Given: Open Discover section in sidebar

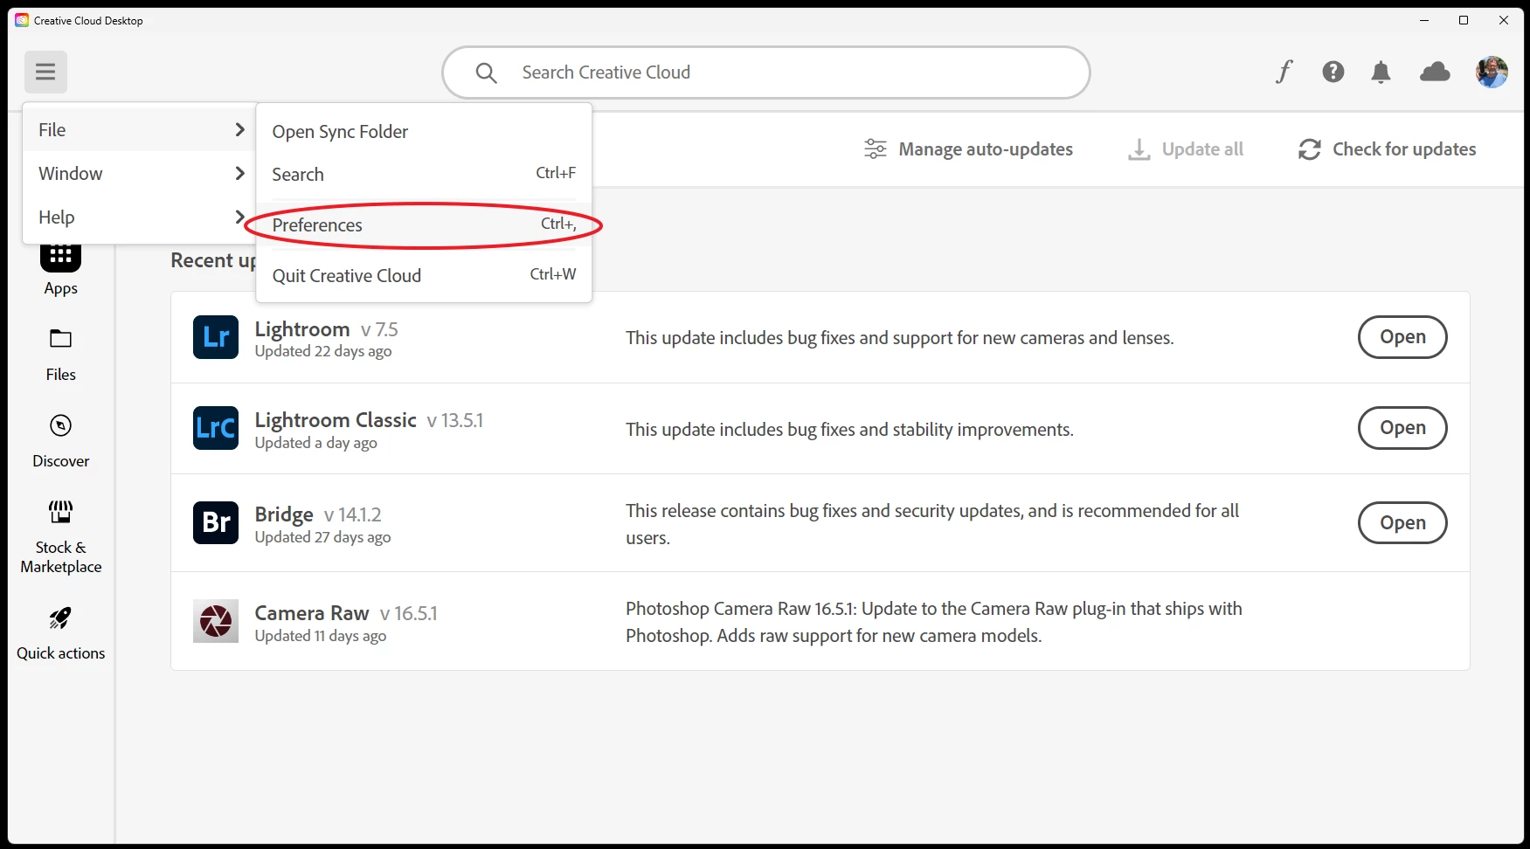Looking at the screenshot, I should click(60, 442).
